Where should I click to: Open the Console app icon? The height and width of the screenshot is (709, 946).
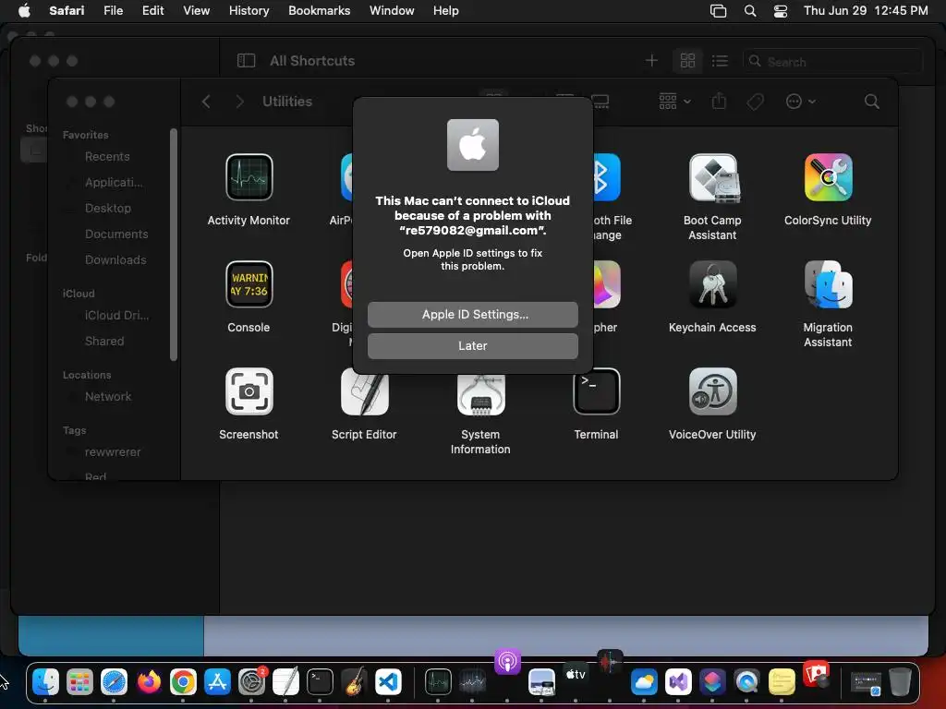249,284
